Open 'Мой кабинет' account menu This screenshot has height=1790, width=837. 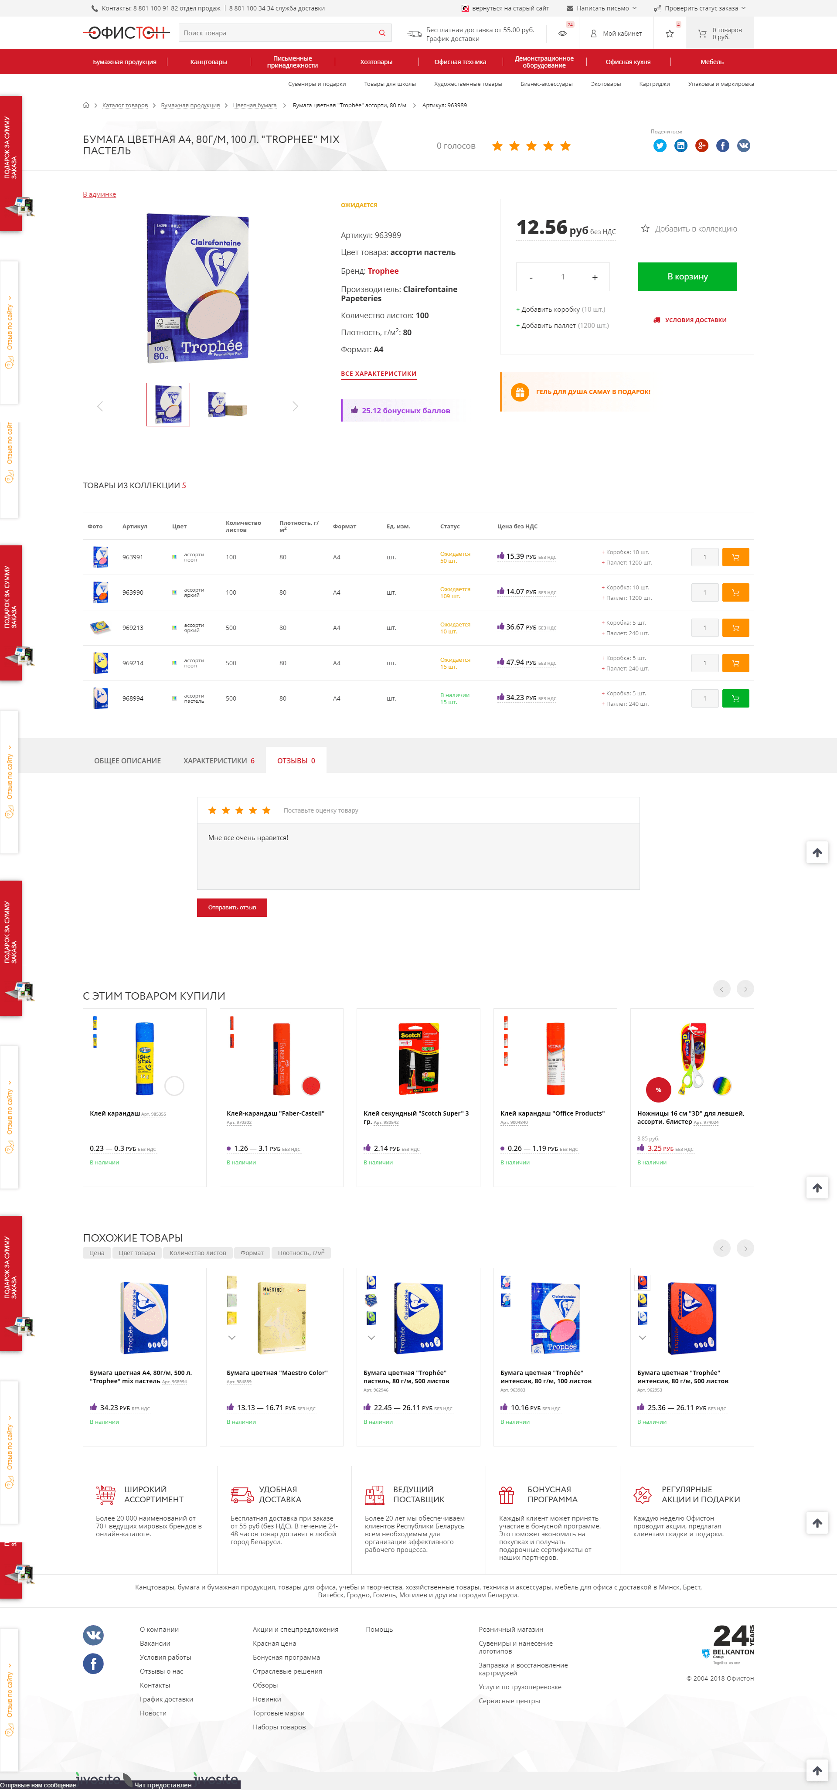pos(616,34)
